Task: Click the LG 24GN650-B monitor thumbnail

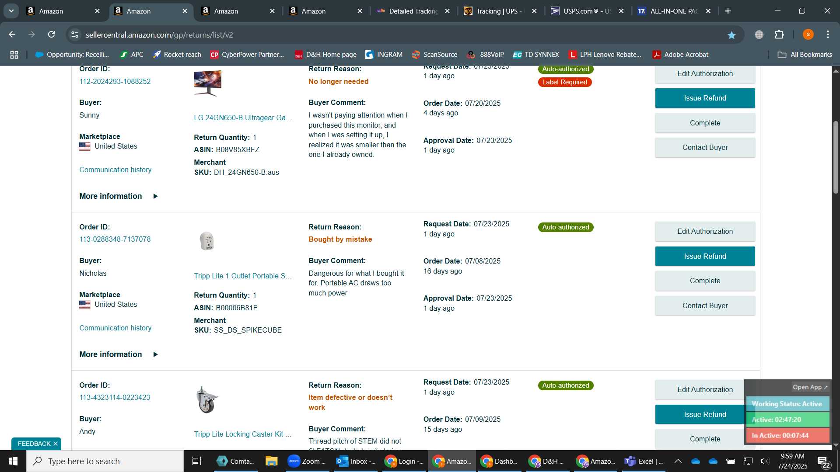Action: 207,83
